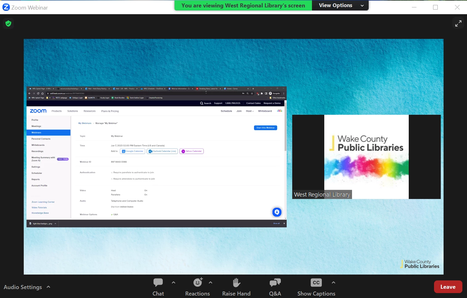Open the View Options dropdown
The image size is (467, 298).
point(340,5)
